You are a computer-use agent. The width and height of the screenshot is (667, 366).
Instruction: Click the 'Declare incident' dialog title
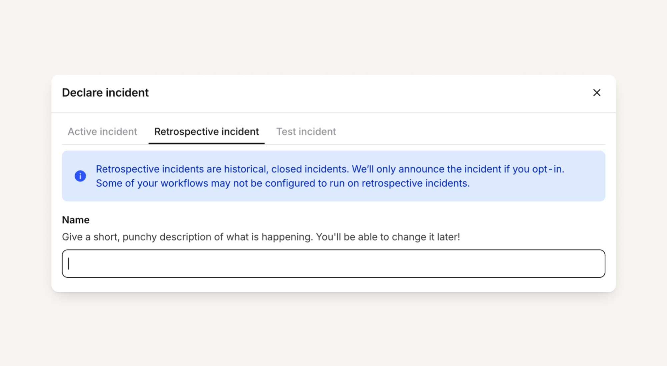point(105,93)
